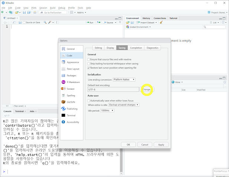Screen dimensions: 229x177
Task: Click the console vertical scrollbar
Action: click(121, 160)
